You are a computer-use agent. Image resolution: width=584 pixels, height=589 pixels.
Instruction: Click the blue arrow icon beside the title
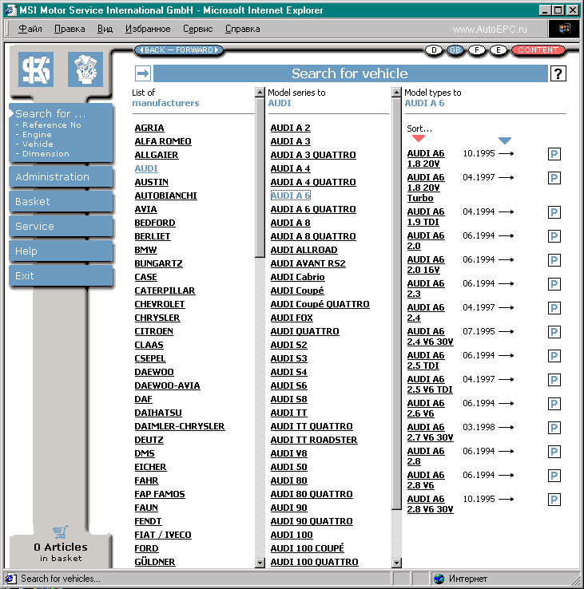[143, 74]
